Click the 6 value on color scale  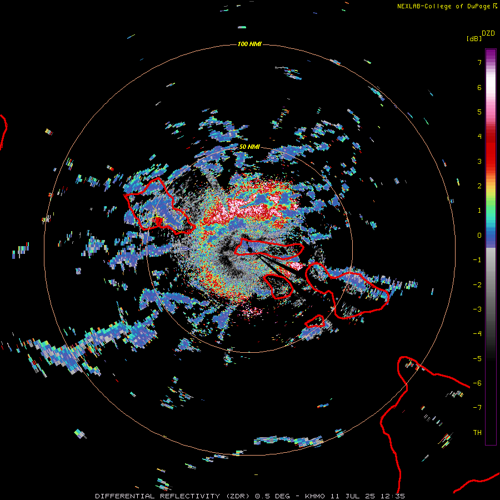[x=479, y=87]
